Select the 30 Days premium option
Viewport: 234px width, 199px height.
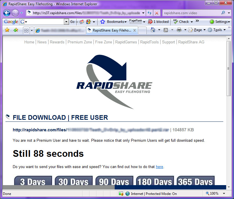(74, 180)
